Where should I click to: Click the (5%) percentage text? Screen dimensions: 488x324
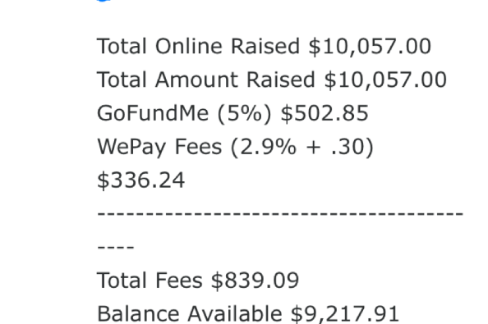[244, 114]
